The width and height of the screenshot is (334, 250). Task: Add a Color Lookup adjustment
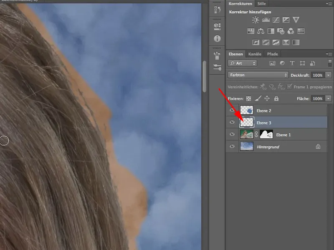301,31
